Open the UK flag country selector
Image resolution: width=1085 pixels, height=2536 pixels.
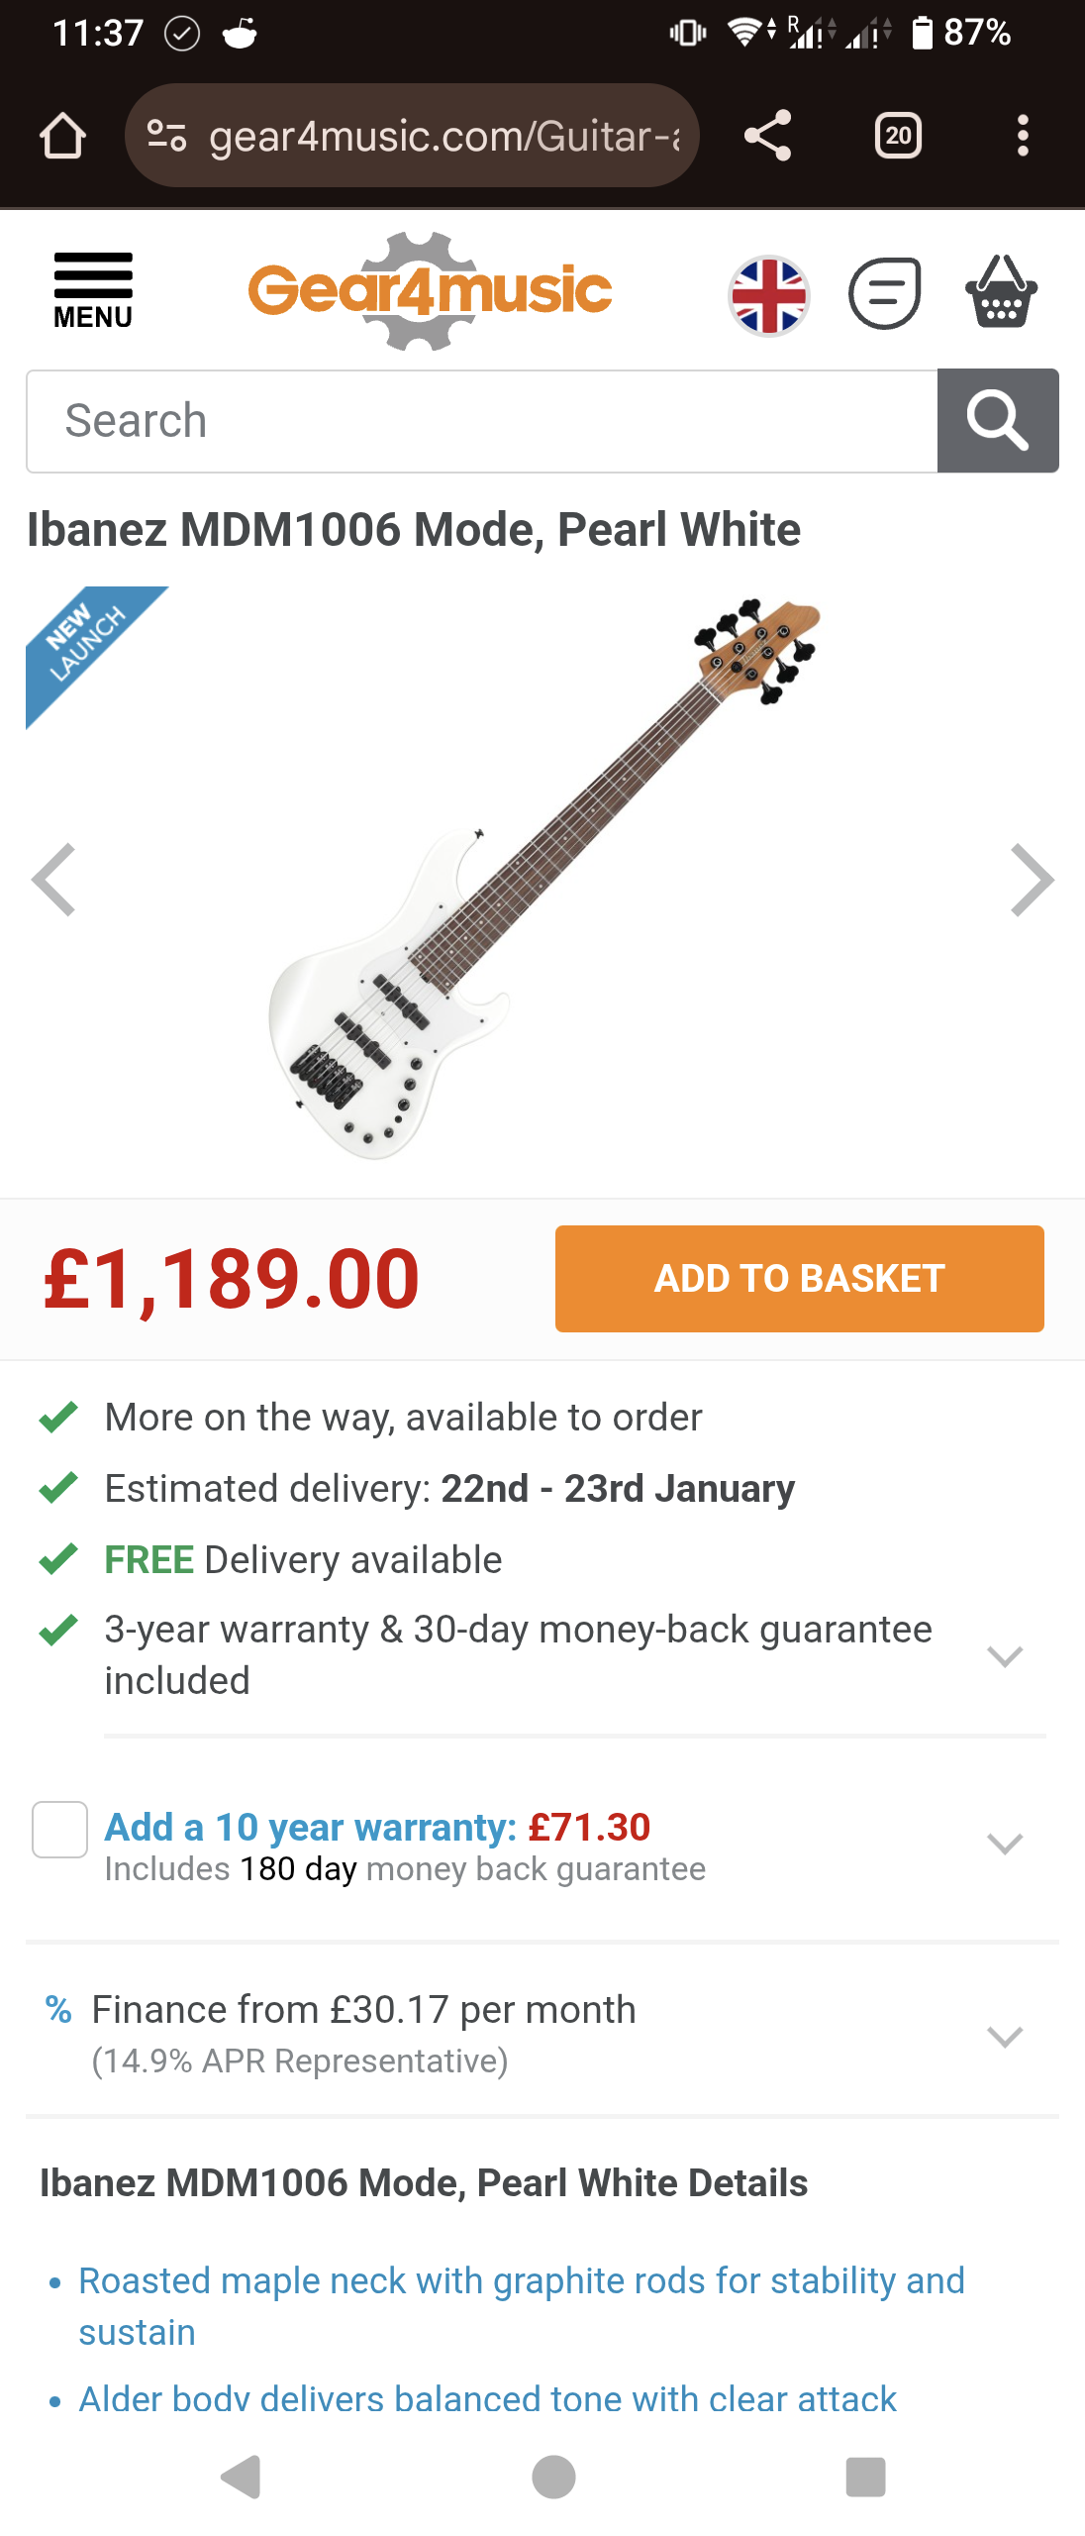769,295
